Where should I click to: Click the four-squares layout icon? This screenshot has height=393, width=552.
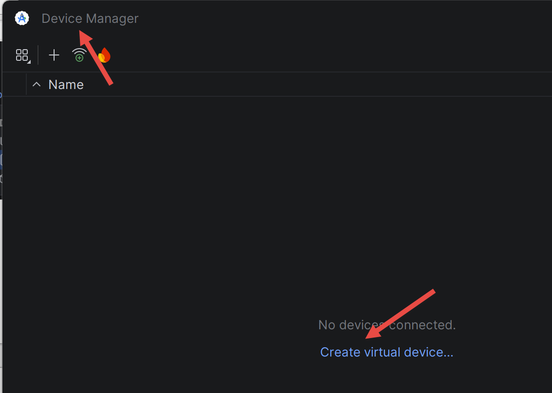click(x=22, y=55)
